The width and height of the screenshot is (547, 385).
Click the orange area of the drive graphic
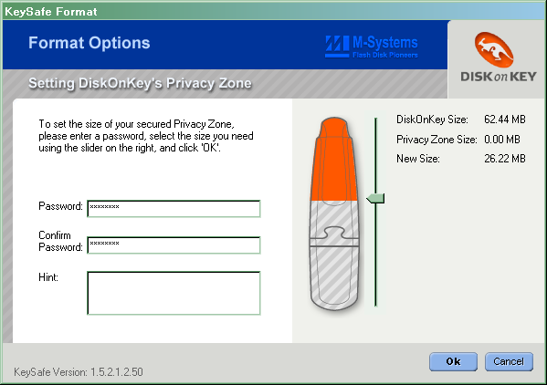(x=334, y=161)
